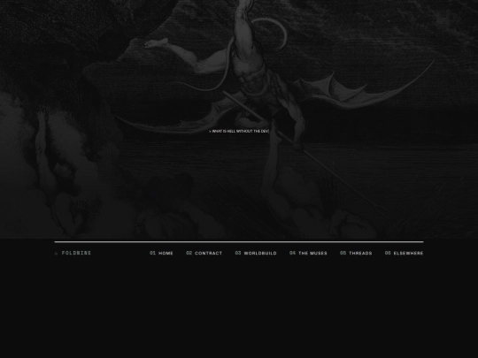Open the 03 Worldbuild section
The image size is (478, 358).
256,253
